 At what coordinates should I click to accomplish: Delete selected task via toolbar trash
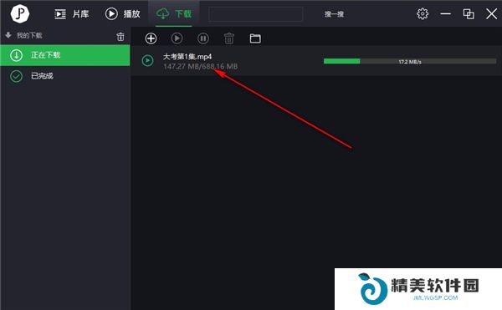(x=229, y=38)
